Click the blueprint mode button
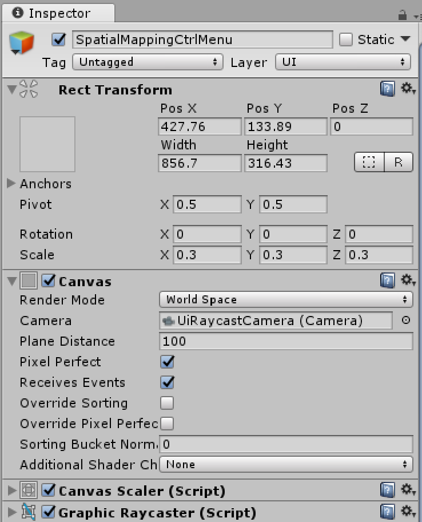This screenshot has height=522, width=422. pyautogui.click(x=369, y=163)
